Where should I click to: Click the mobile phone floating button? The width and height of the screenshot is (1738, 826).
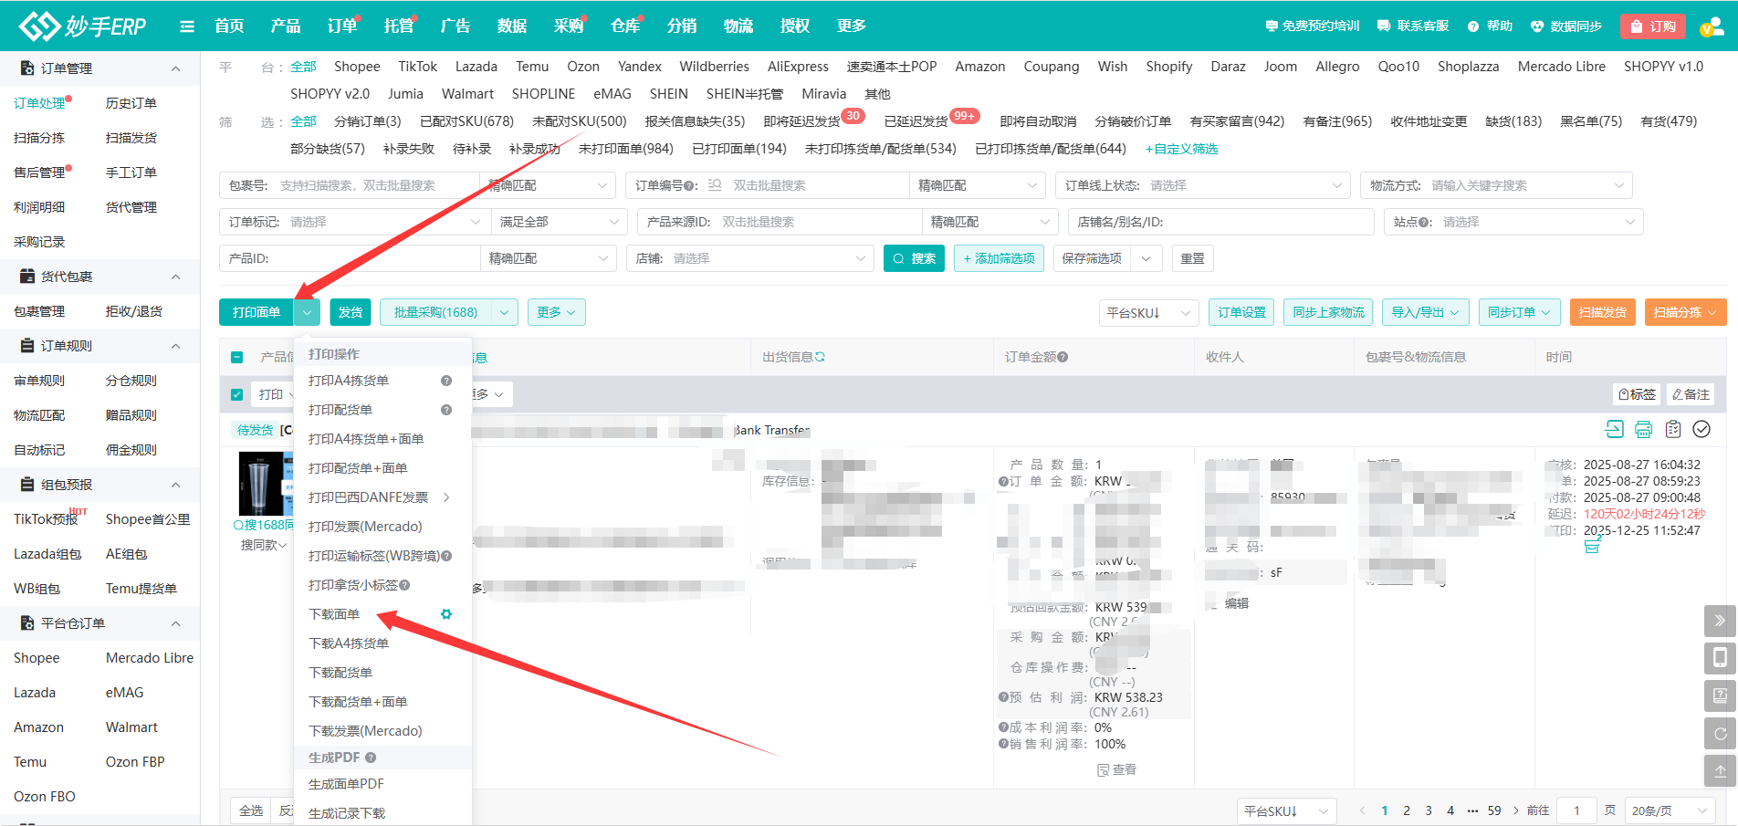coord(1720,658)
